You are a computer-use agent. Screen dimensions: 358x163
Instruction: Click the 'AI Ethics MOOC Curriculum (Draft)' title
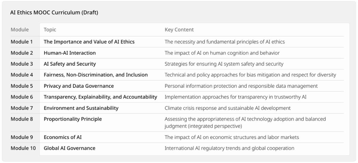click(54, 12)
